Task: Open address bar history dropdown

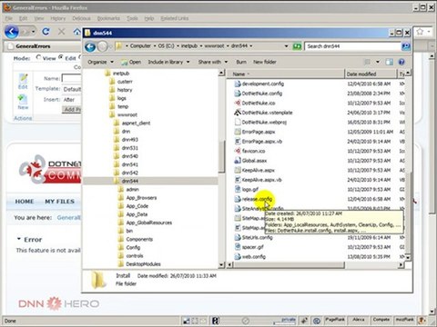Action: tap(286, 46)
